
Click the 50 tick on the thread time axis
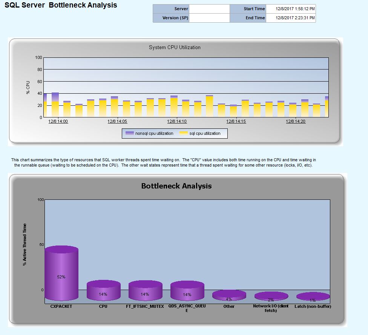click(x=41, y=244)
